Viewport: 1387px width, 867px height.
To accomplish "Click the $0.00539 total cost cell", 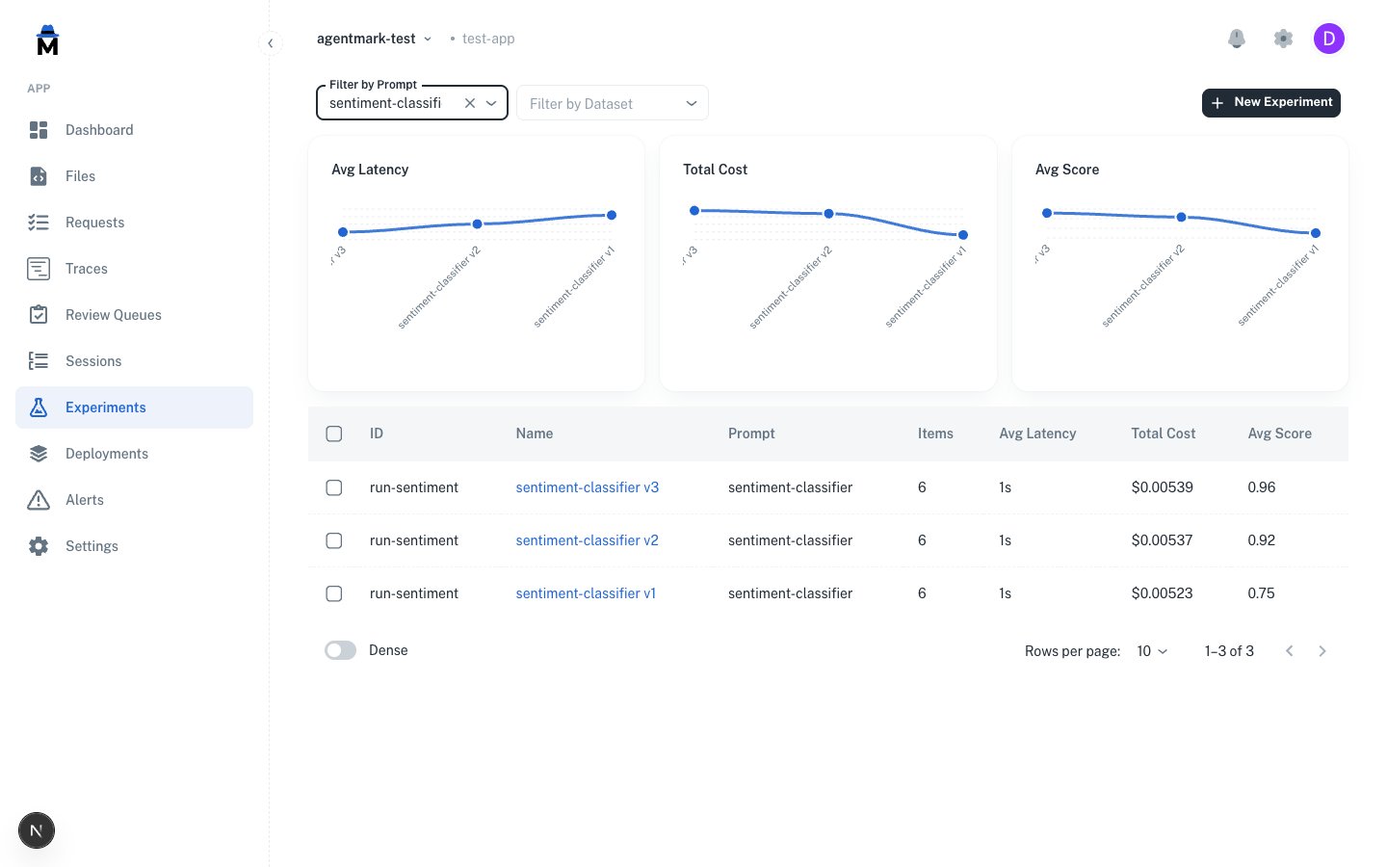I will pos(1163,487).
